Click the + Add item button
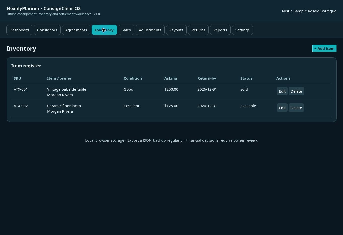This screenshot has width=343, height=235. 324,48
